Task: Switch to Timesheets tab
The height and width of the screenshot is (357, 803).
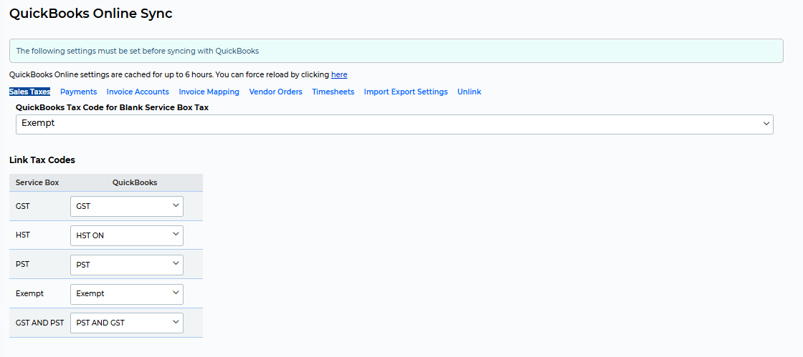Action: coord(333,92)
